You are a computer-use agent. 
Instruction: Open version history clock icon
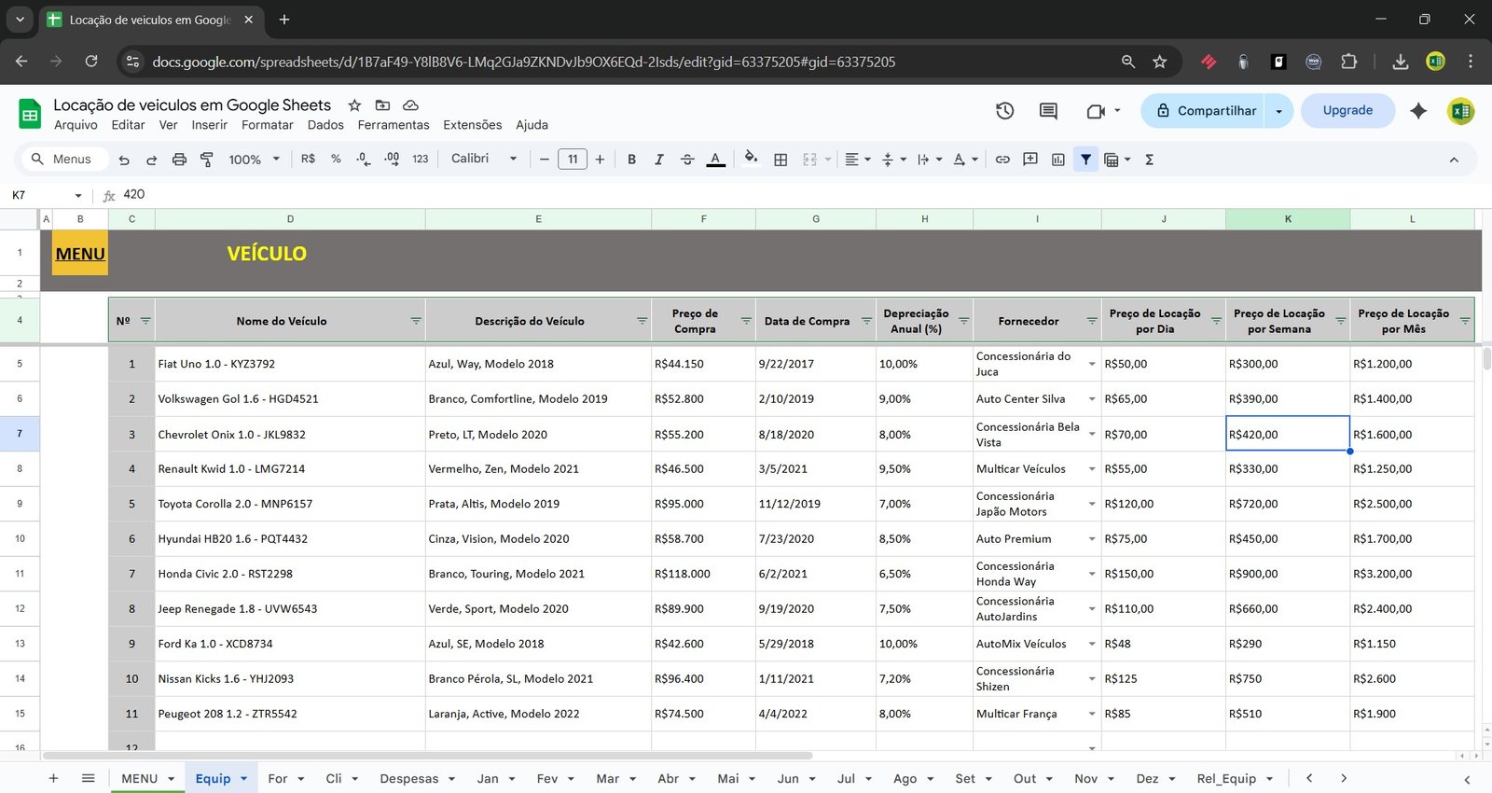point(1004,111)
